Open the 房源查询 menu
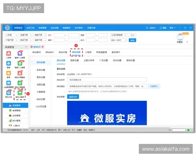196x157 pixels. [x=18, y=28]
